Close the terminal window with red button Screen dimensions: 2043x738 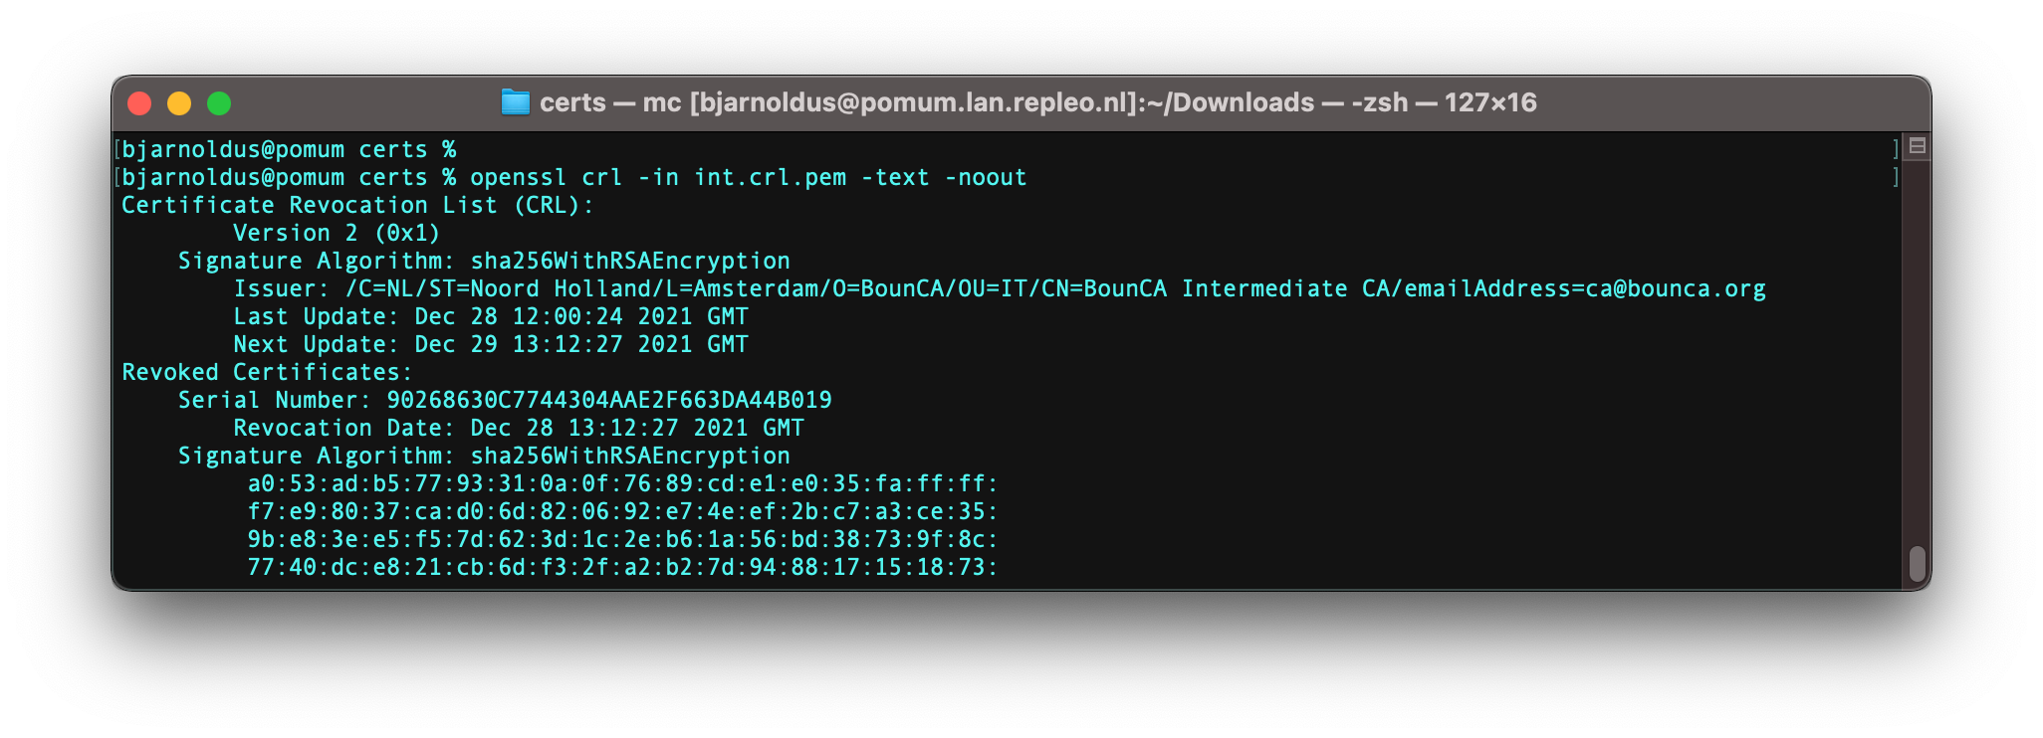click(139, 103)
